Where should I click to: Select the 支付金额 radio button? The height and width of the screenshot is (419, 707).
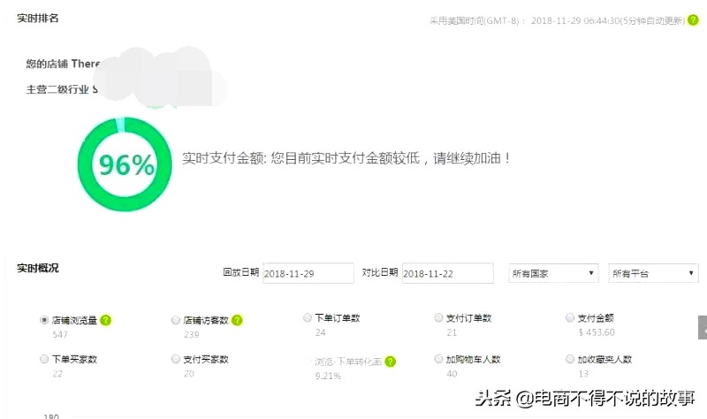570,317
